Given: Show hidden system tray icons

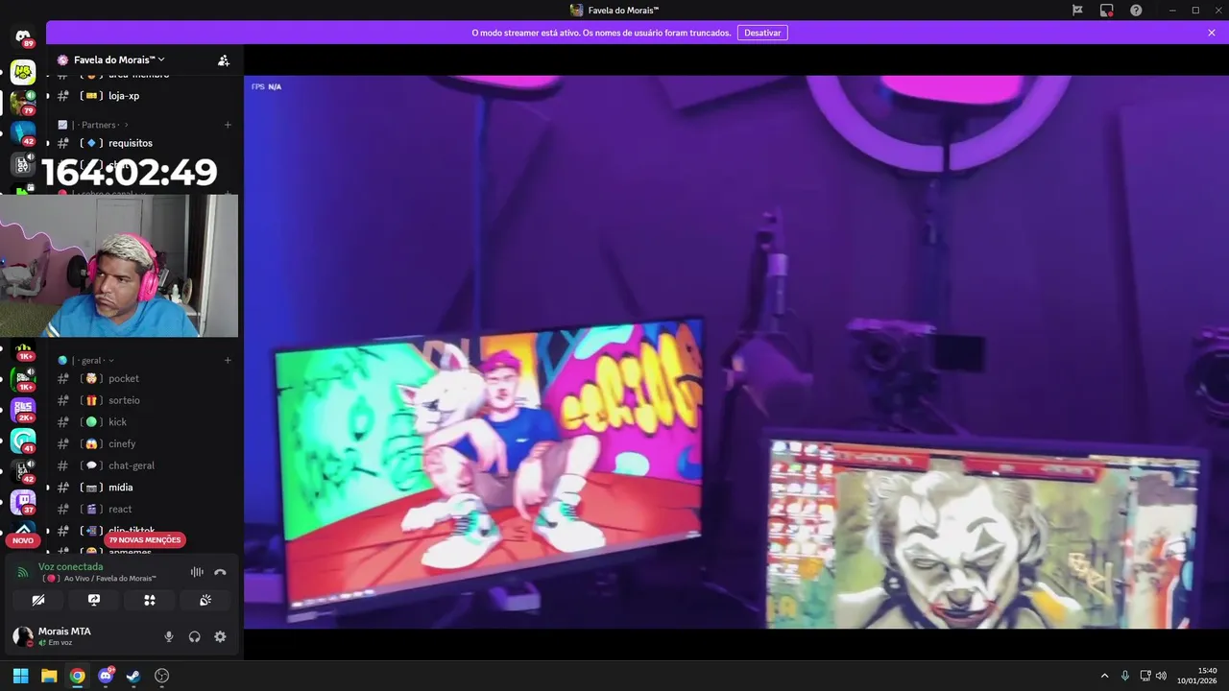Looking at the screenshot, I should [x=1104, y=676].
